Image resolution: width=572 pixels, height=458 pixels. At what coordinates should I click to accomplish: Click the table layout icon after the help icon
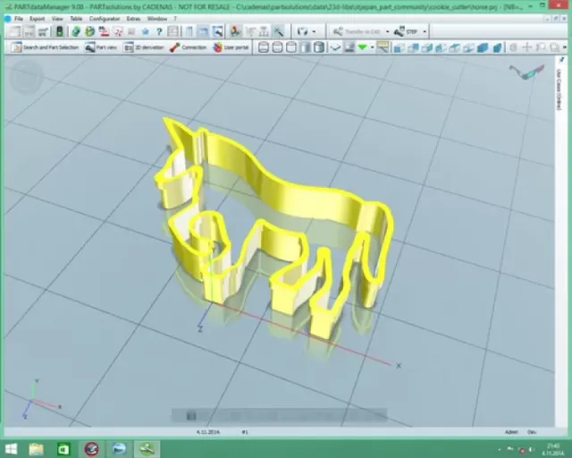coord(172,32)
